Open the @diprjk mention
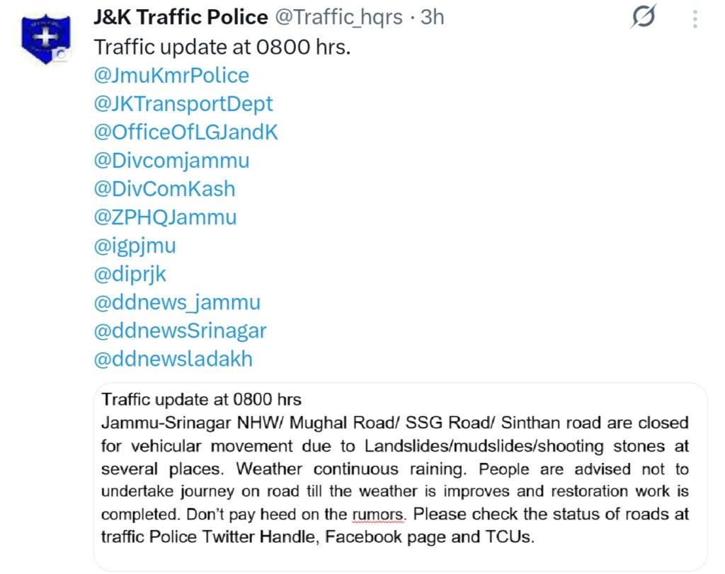 click(130, 275)
